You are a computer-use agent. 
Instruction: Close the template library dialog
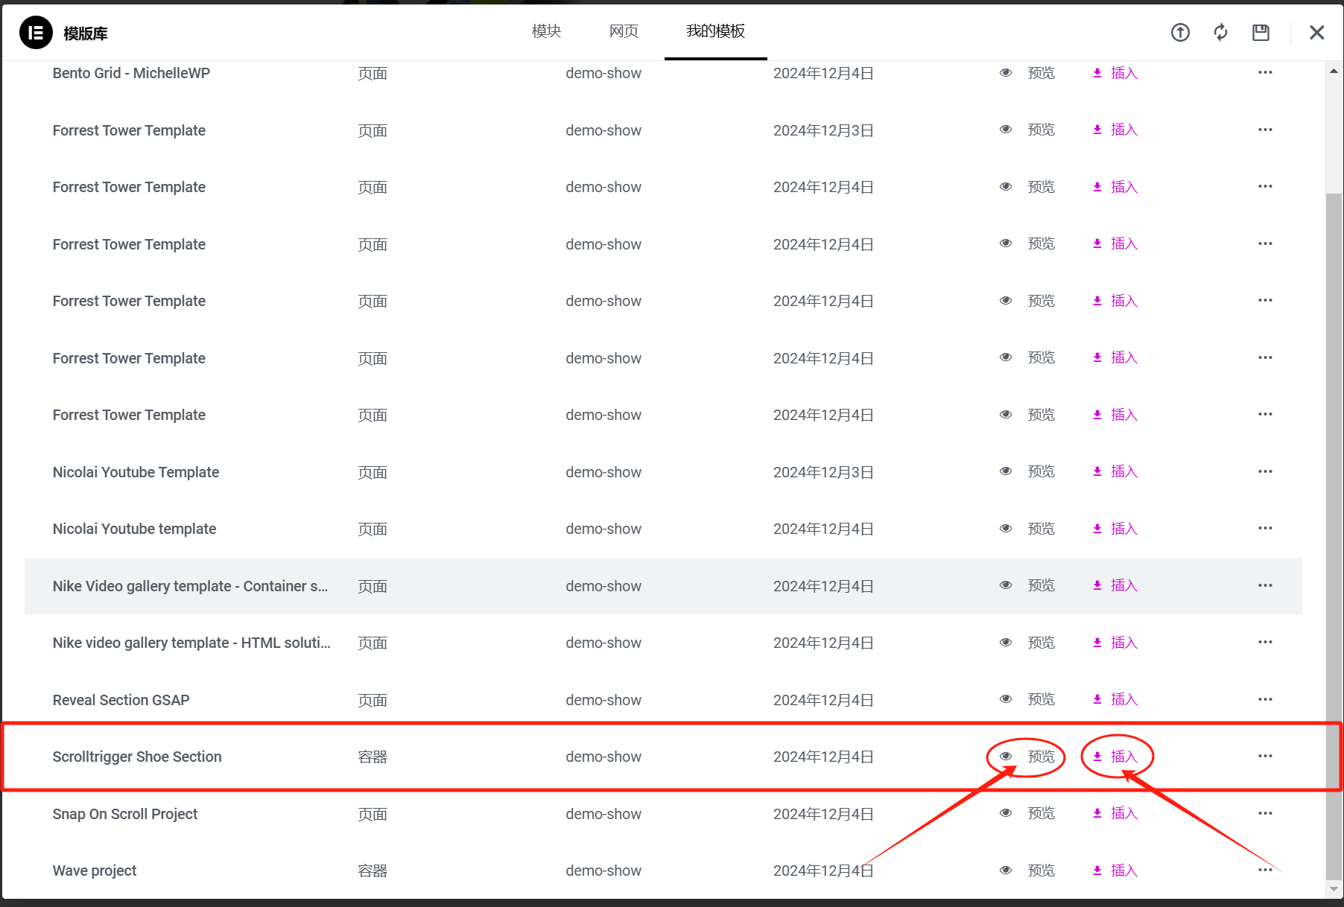pyautogui.click(x=1316, y=33)
